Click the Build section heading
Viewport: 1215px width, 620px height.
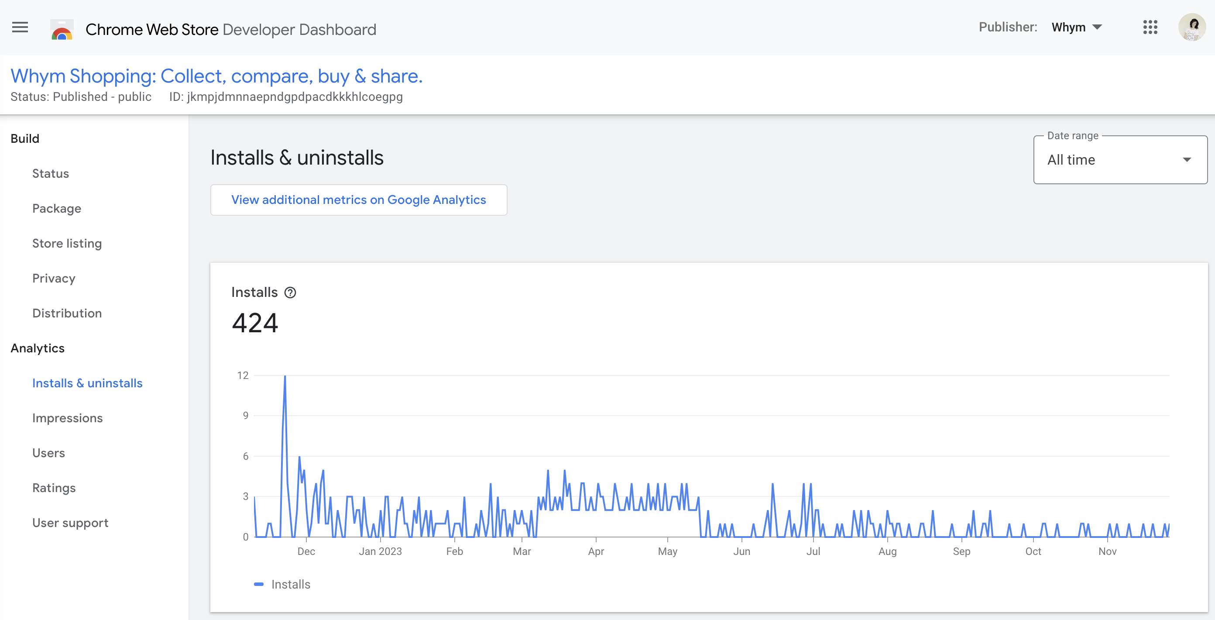click(25, 138)
